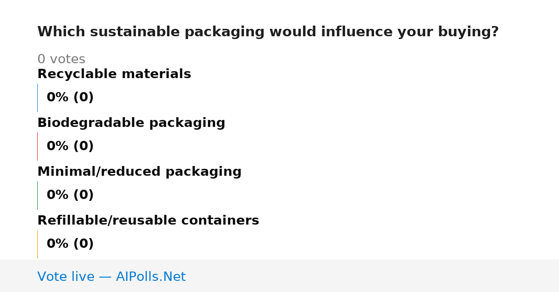Click the 0% (0) result under Refillable/reusable containers
The height and width of the screenshot is (292, 559).
pos(70,244)
